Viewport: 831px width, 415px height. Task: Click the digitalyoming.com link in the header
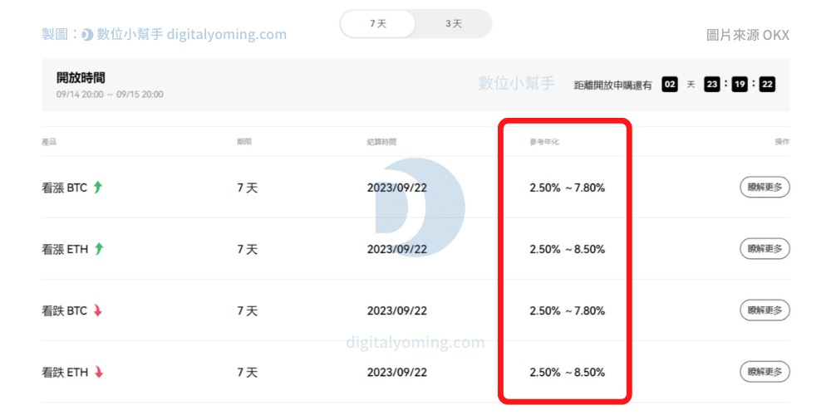click(226, 35)
